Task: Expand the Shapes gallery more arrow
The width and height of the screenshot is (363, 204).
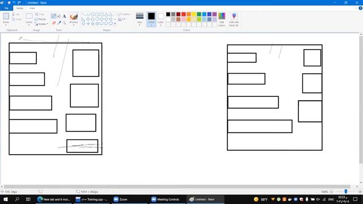Action: 115,24
